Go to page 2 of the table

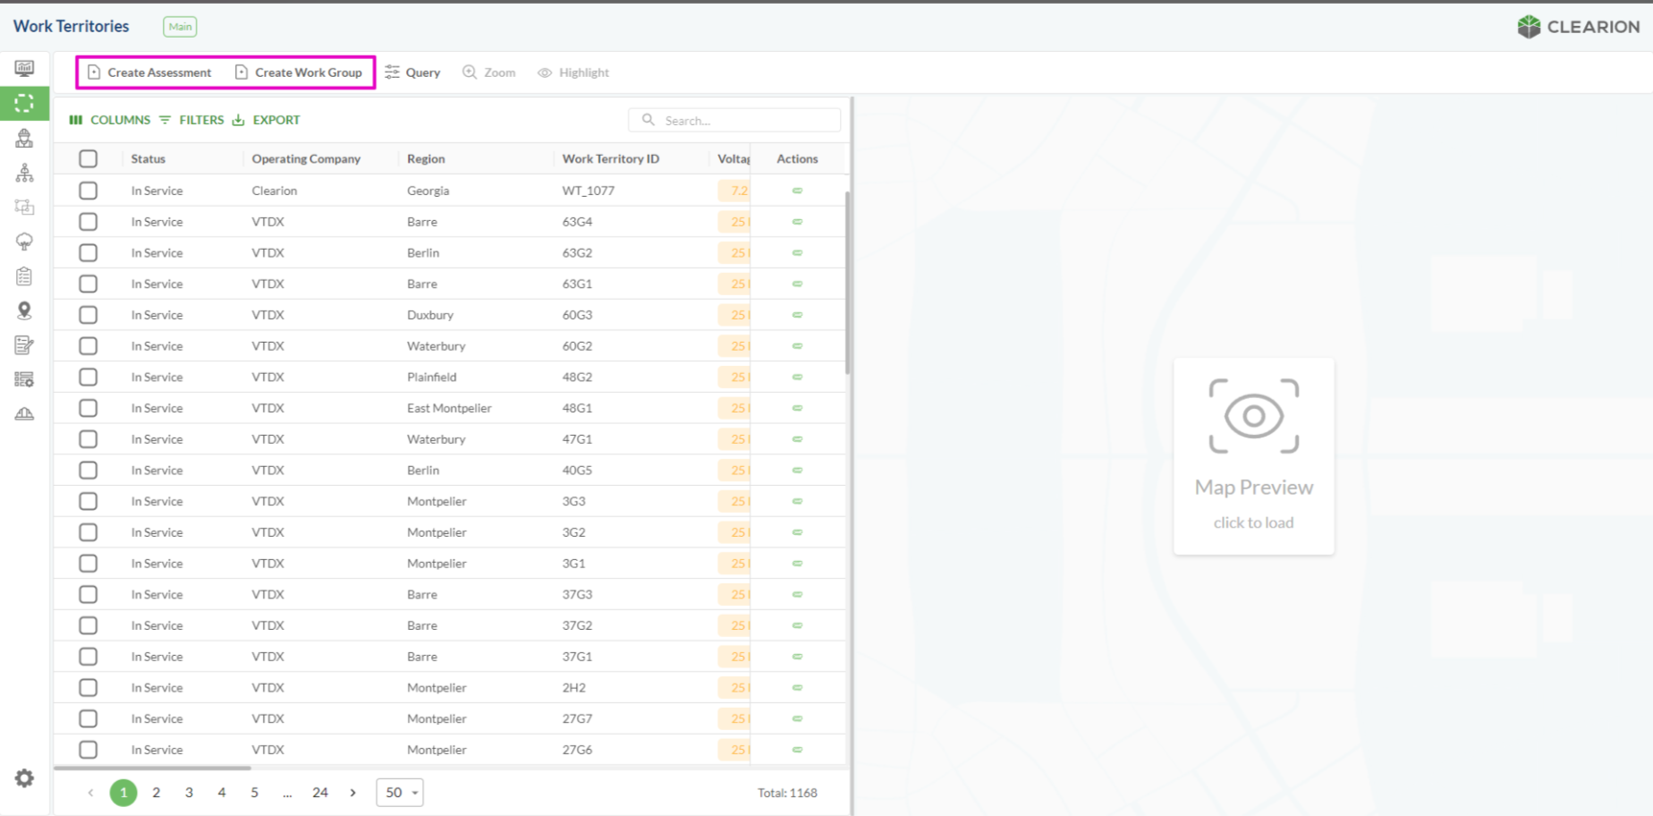click(157, 793)
